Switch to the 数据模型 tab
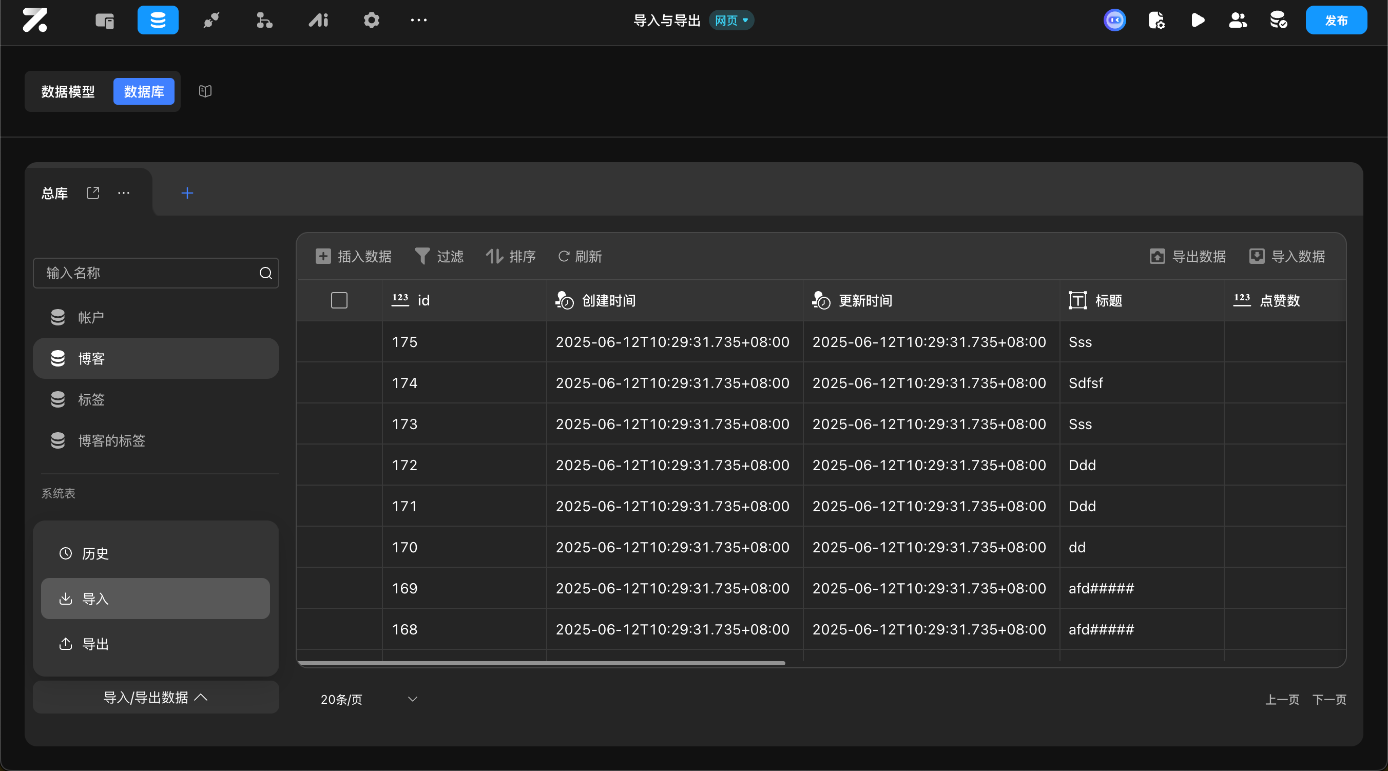This screenshot has height=771, width=1388. [68, 91]
